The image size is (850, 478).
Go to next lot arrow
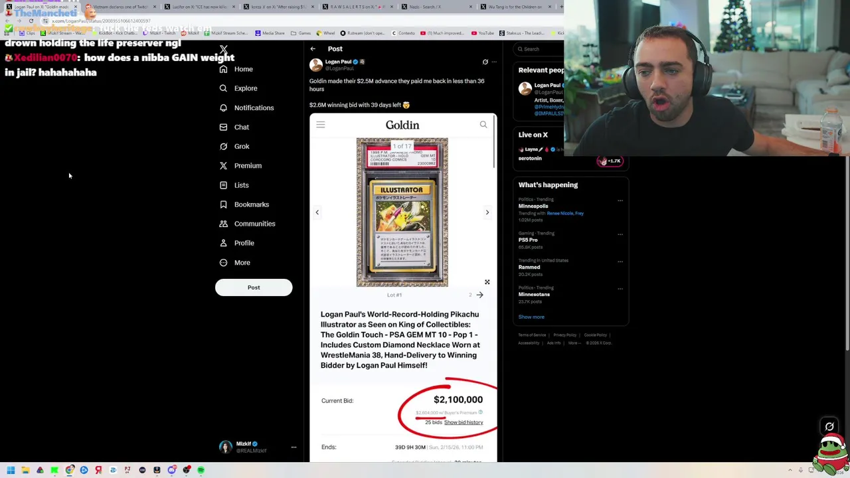(479, 295)
